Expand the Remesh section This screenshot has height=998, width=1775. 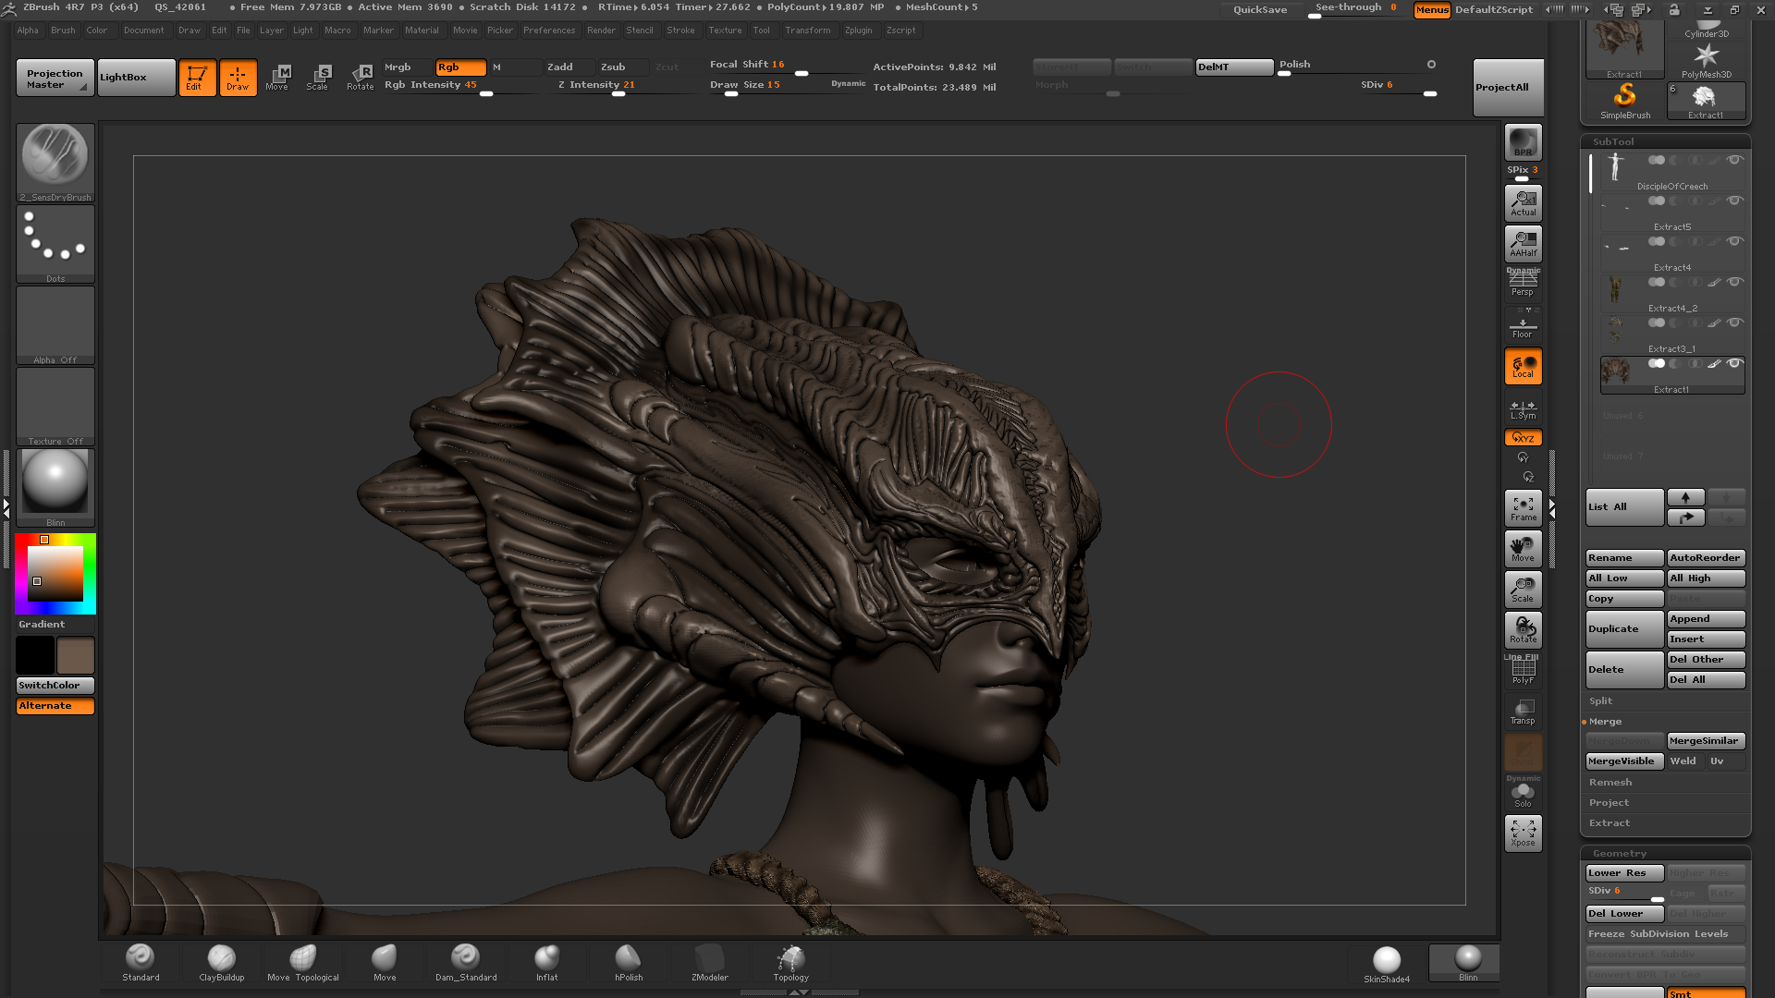coord(1610,782)
